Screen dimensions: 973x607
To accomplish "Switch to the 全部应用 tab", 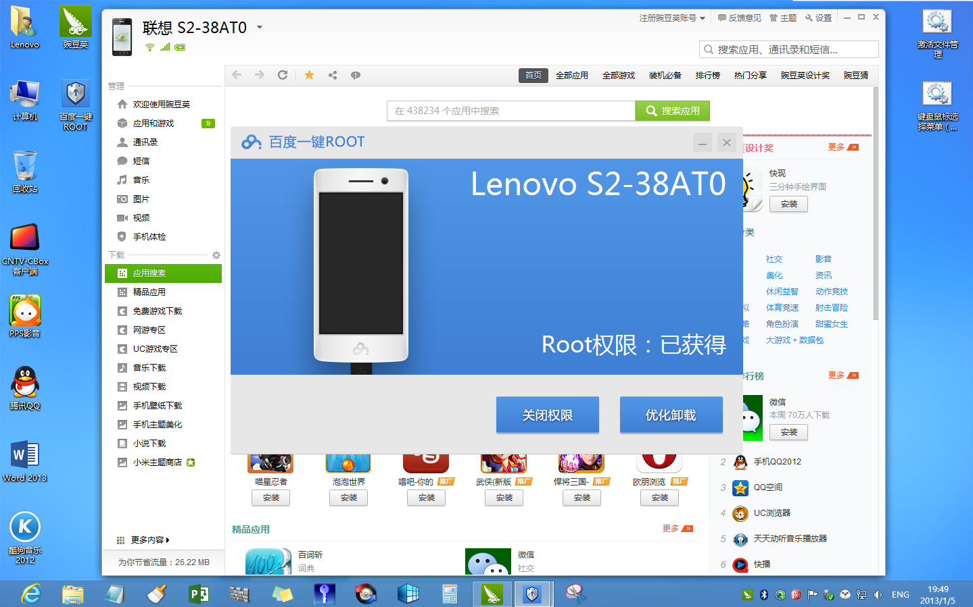I will point(572,76).
